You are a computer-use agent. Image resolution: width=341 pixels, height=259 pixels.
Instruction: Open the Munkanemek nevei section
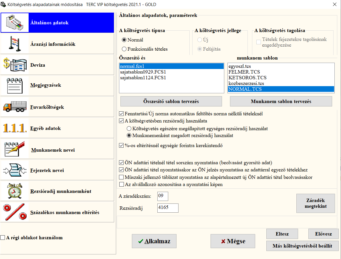click(57, 149)
